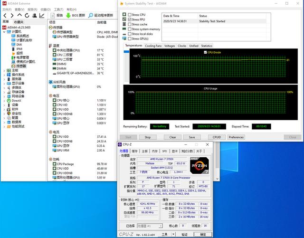
Task: Click the AIDA64 v6.25.5400 root node
Action: point(17,28)
